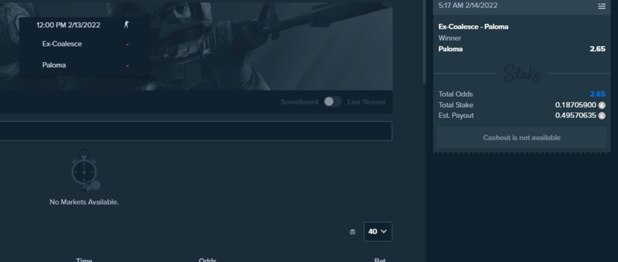
Task: Click the Paloma team name in match card
Action: [54, 65]
